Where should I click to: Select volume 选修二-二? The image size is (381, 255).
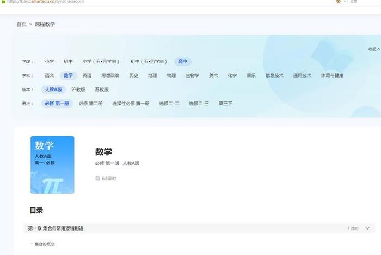[169, 104]
